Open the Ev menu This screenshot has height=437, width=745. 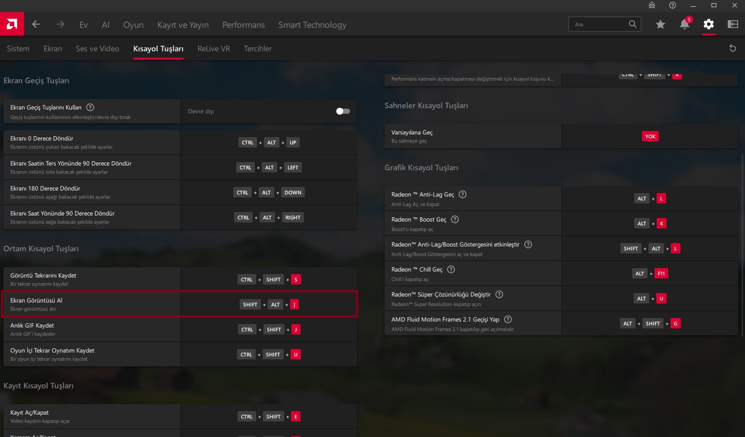point(84,25)
